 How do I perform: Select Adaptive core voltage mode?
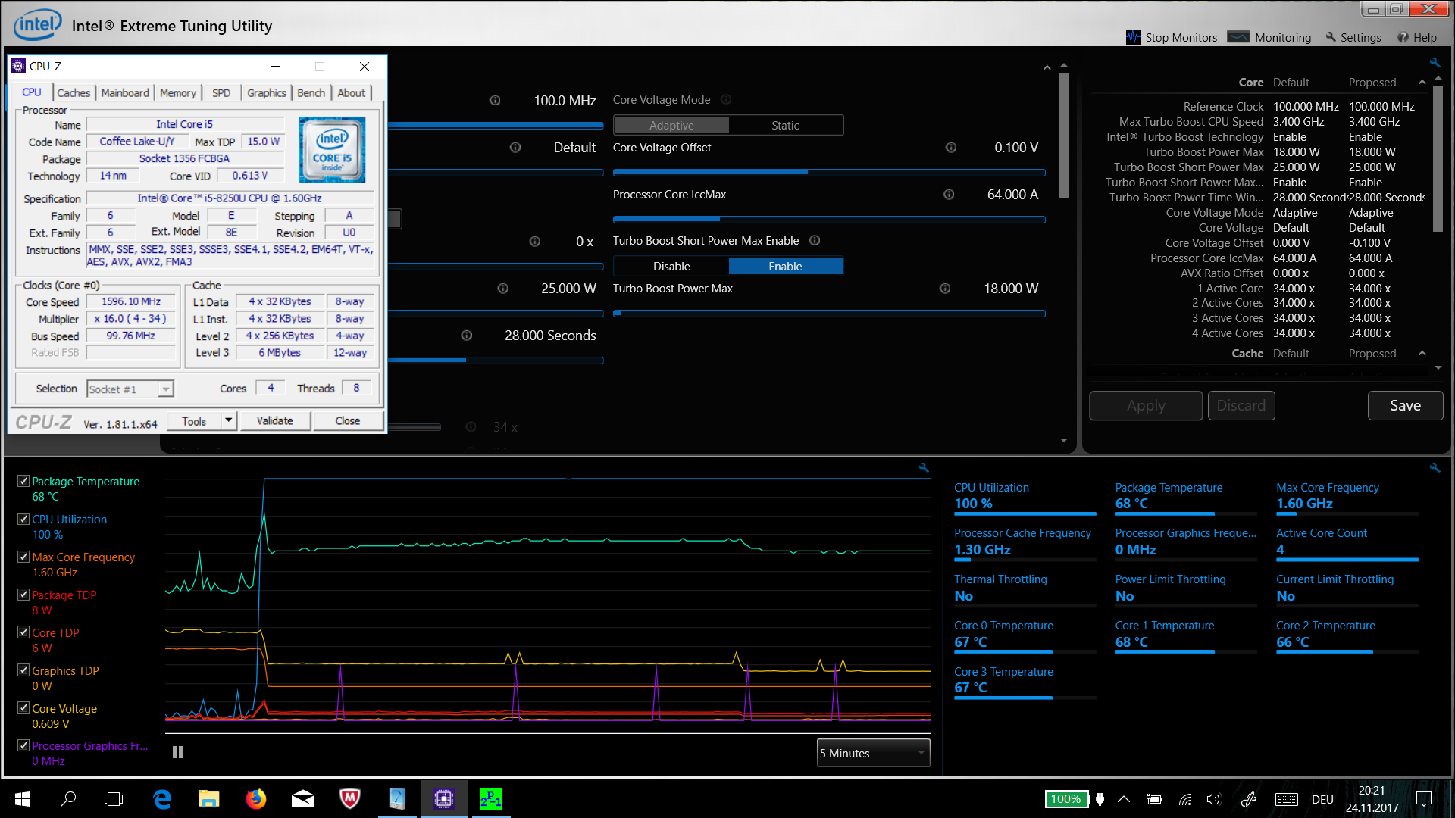671,126
